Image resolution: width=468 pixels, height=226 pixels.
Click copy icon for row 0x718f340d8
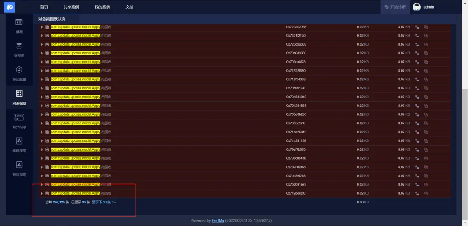[426, 80]
